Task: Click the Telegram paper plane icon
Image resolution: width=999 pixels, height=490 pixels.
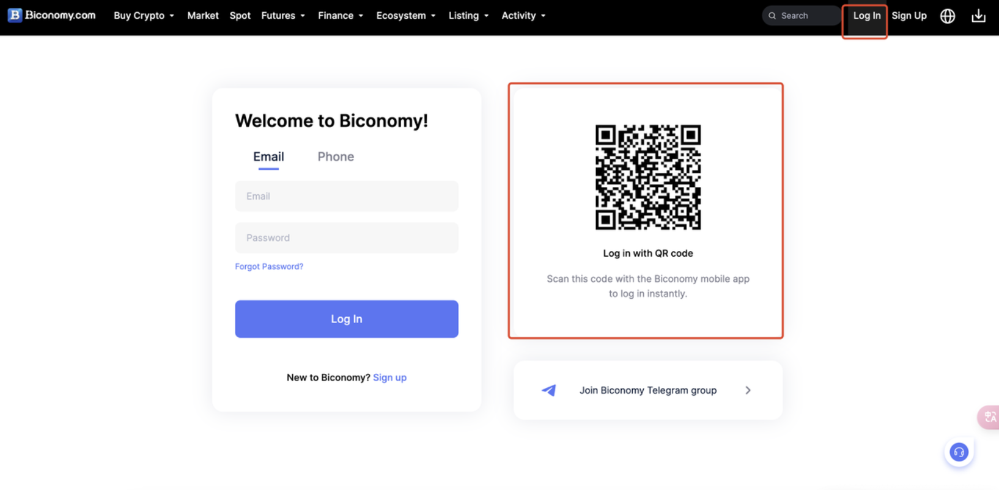Action: pyautogui.click(x=549, y=390)
